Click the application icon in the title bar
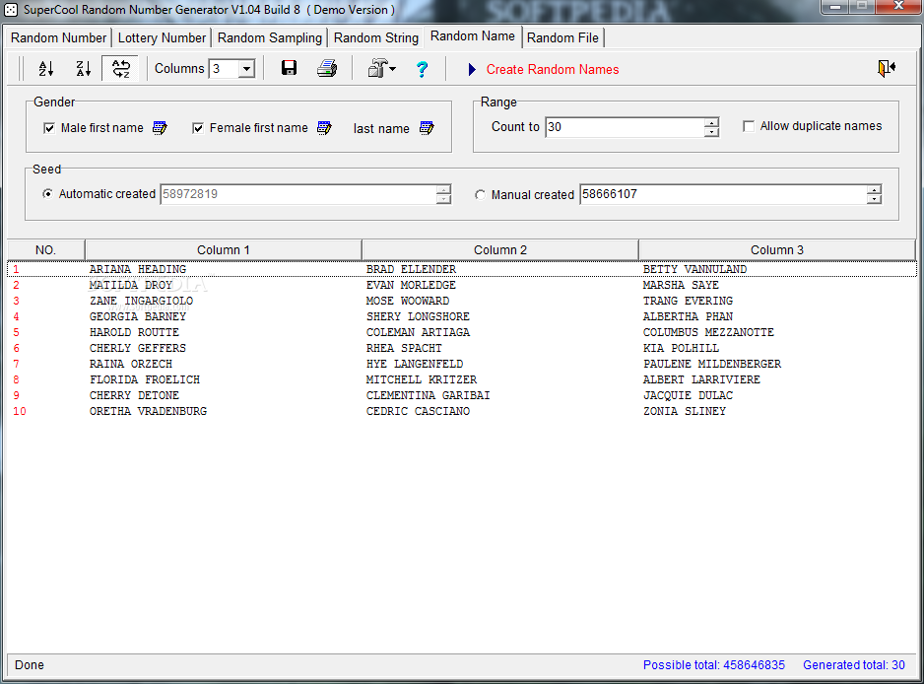Image resolution: width=924 pixels, height=684 pixels. (11, 10)
